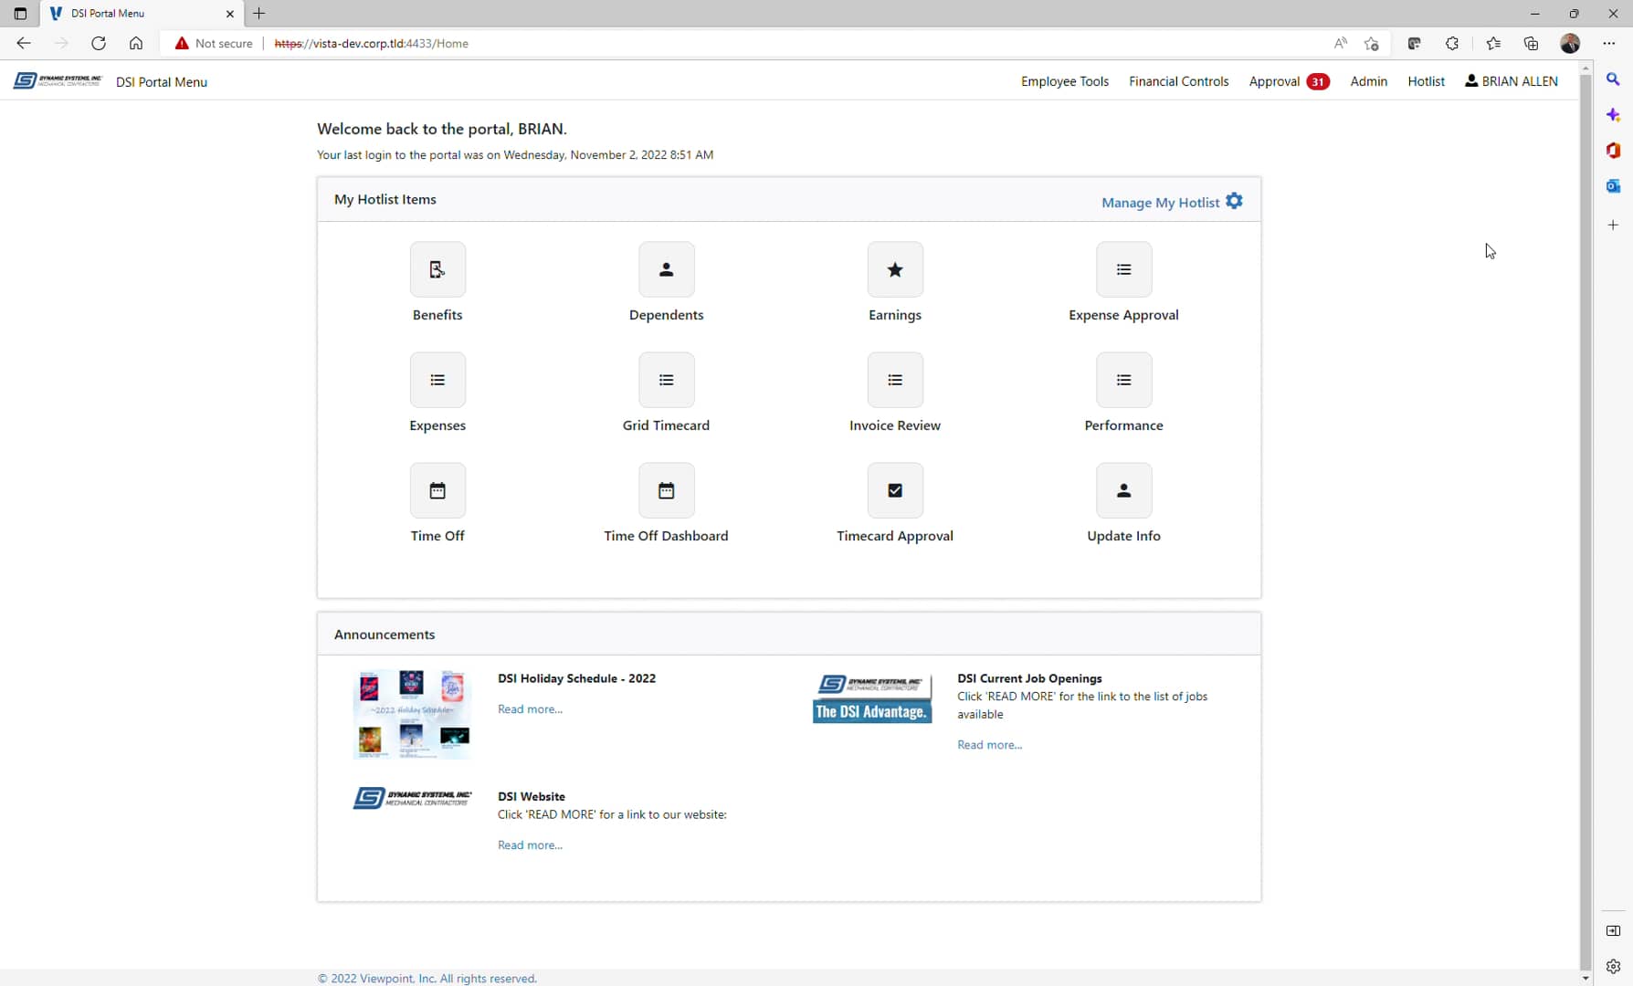Open the BRIAN ALLEN account menu

point(1511,81)
